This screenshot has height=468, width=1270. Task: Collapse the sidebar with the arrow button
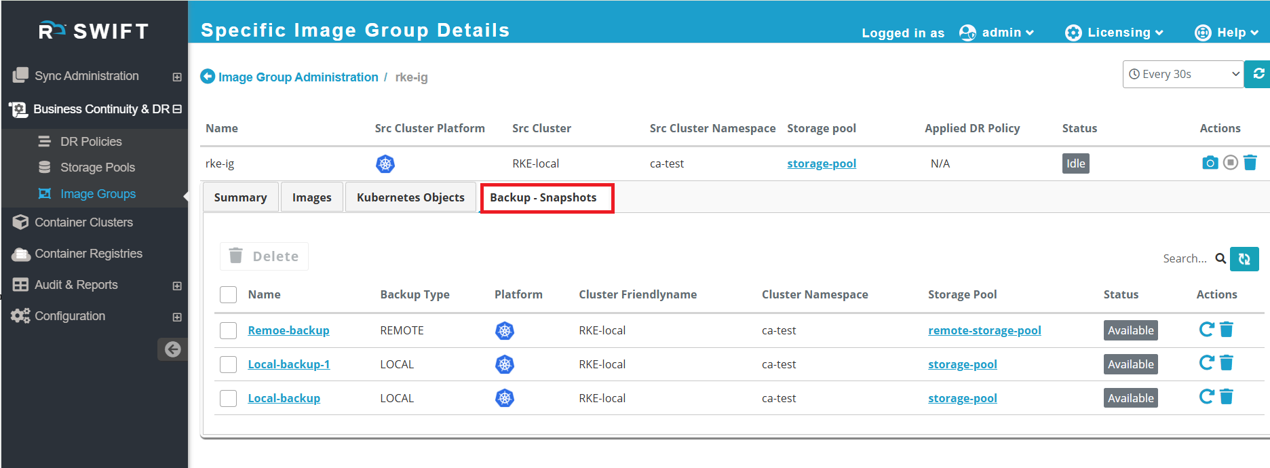tap(172, 349)
